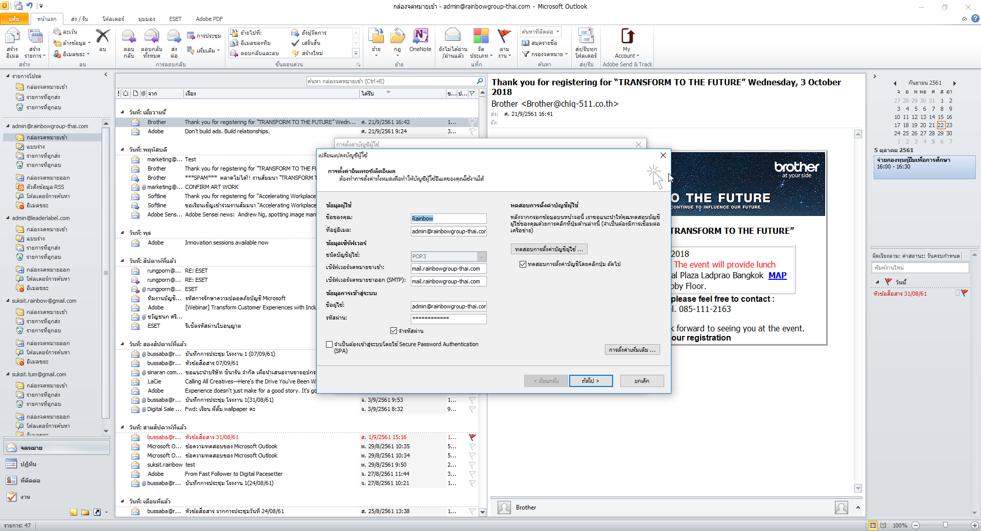Open the Junk (อีเมลขยะ) dropdown in ribbon
Screen dimensions: 981x531
click(x=71, y=54)
